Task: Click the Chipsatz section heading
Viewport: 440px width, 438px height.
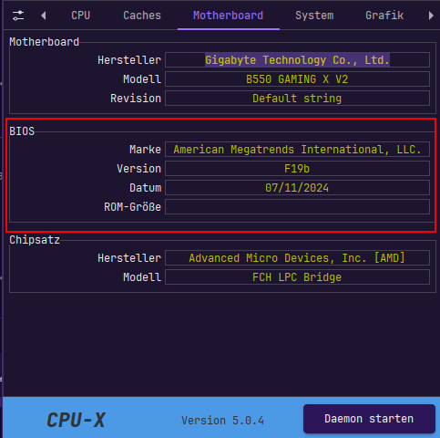Action: coord(35,240)
